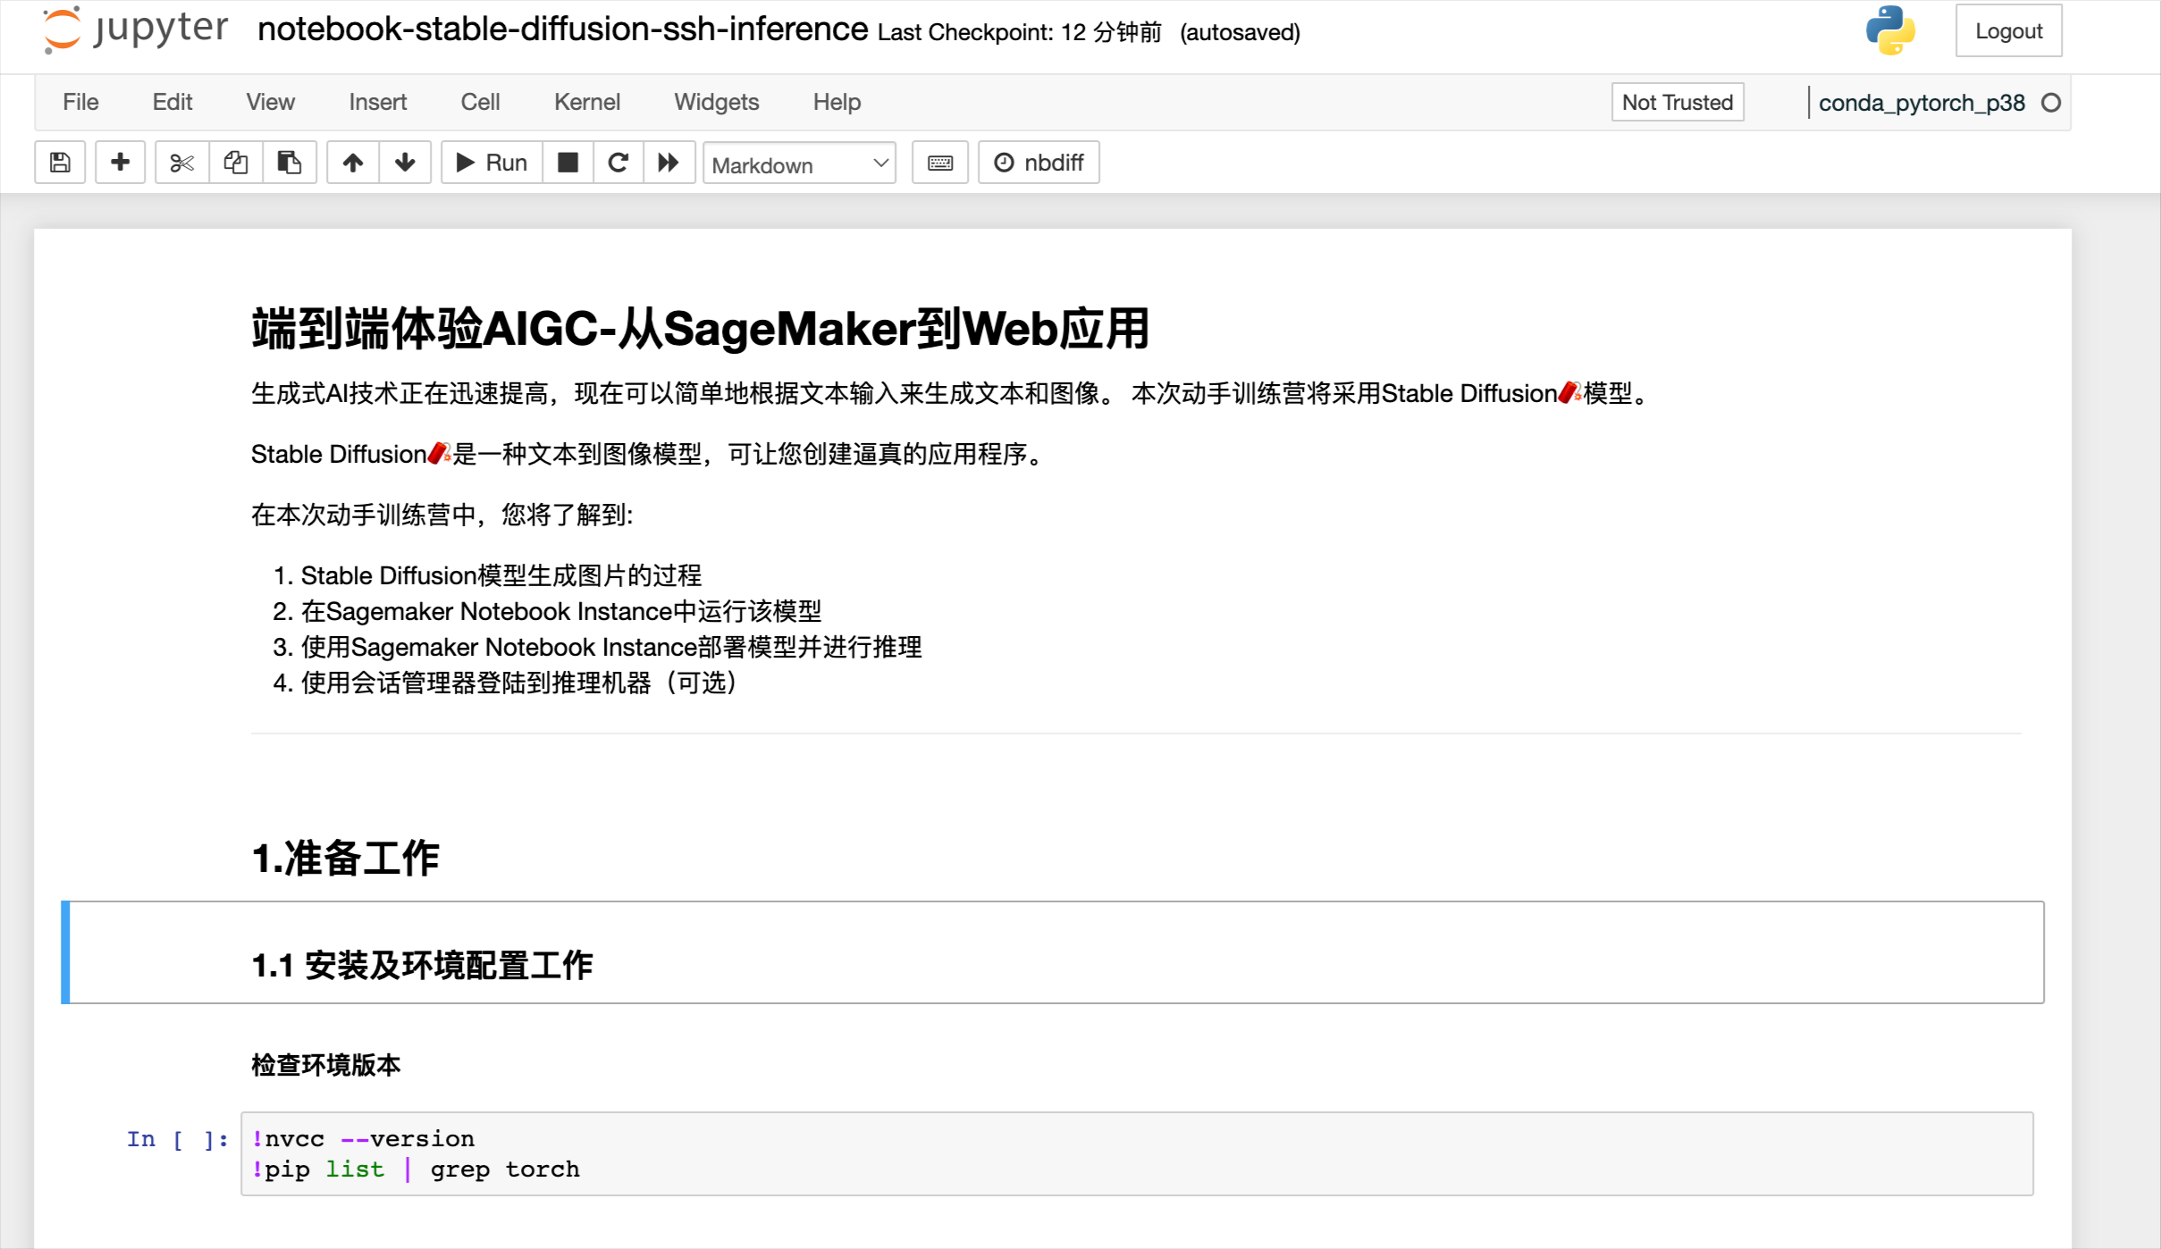Copy selected cells icon
The image size is (2161, 1249).
pyautogui.click(x=236, y=163)
